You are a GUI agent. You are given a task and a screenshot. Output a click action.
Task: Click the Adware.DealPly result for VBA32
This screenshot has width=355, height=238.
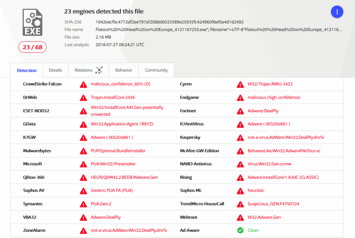coord(106,217)
